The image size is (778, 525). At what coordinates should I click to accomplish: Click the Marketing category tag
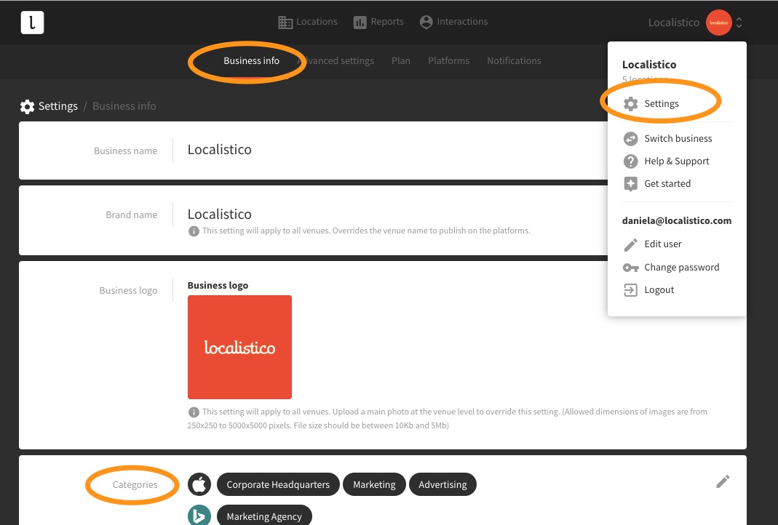374,484
